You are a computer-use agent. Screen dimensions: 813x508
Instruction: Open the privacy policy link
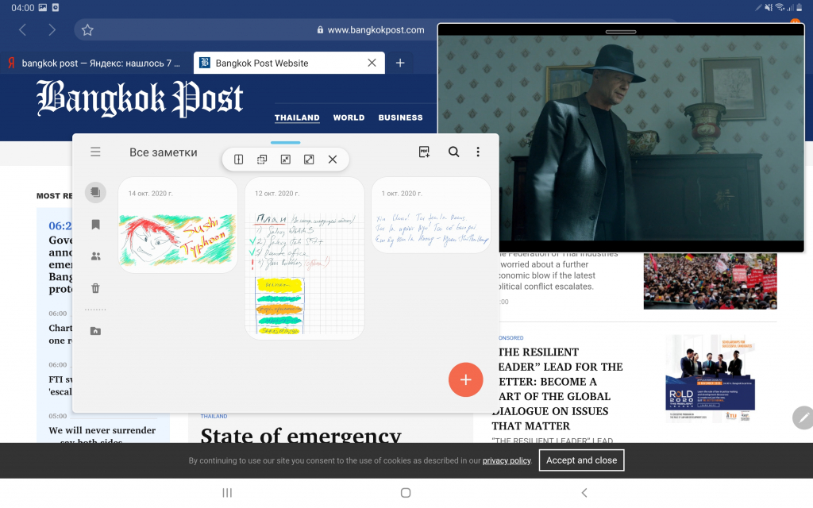pyautogui.click(x=507, y=460)
